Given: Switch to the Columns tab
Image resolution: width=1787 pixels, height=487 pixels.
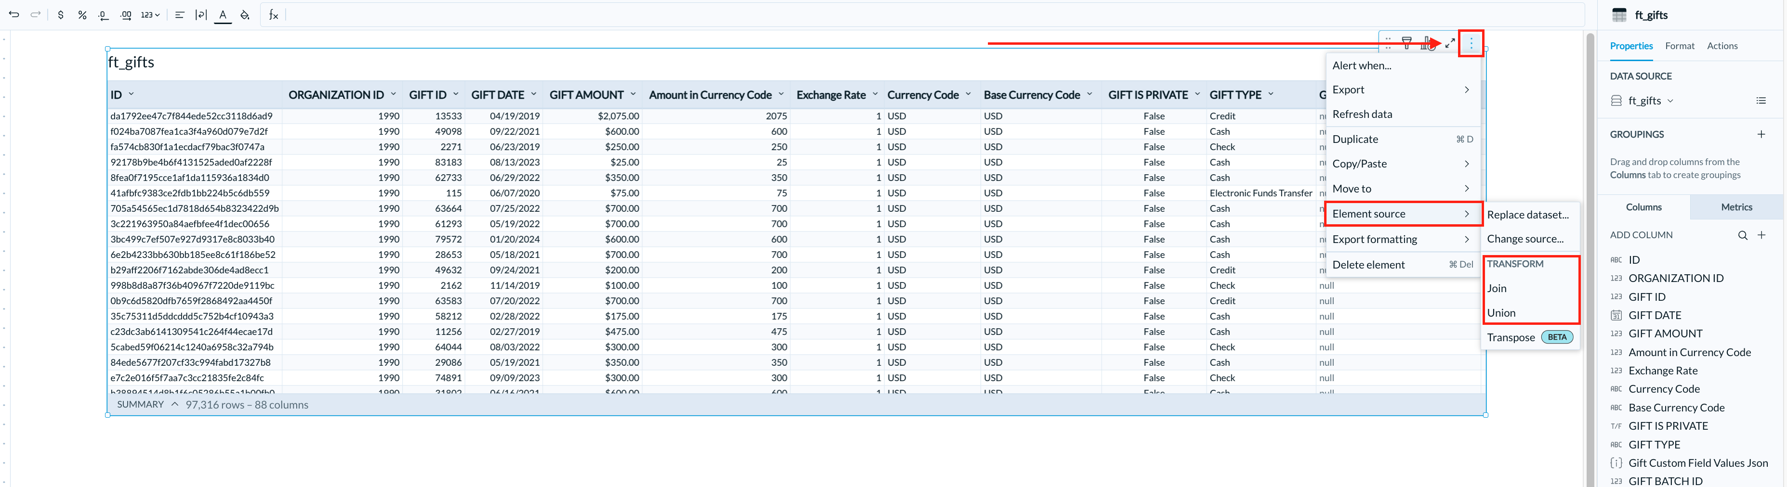Looking at the screenshot, I should coord(1643,207).
